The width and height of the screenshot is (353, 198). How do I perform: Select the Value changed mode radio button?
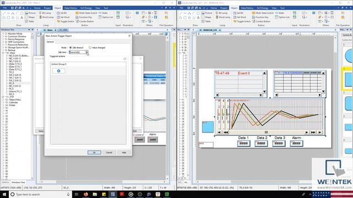(x=90, y=48)
